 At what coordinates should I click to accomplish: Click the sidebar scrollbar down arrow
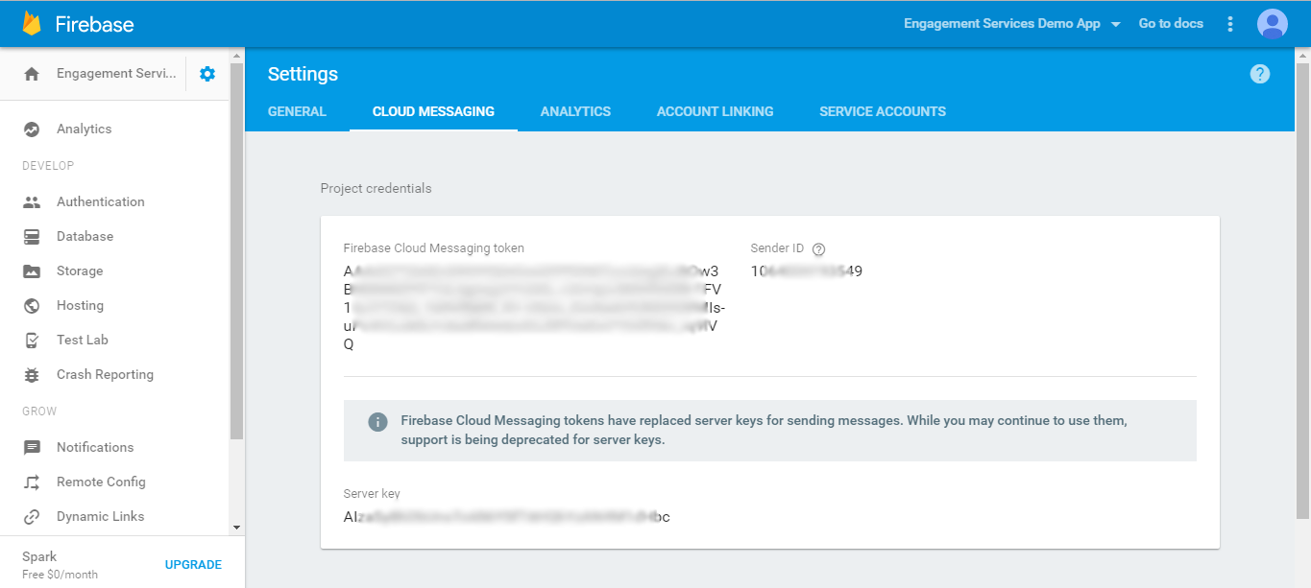[237, 528]
